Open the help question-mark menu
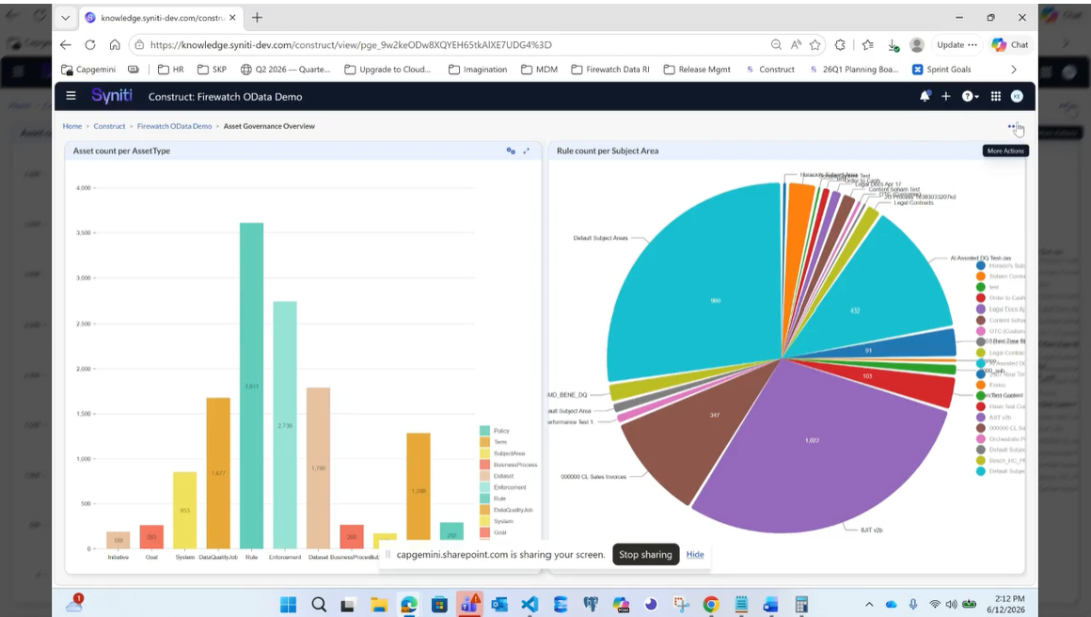This screenshot has width=1091, height=617. pyautogui.click(x=970, y=97)
